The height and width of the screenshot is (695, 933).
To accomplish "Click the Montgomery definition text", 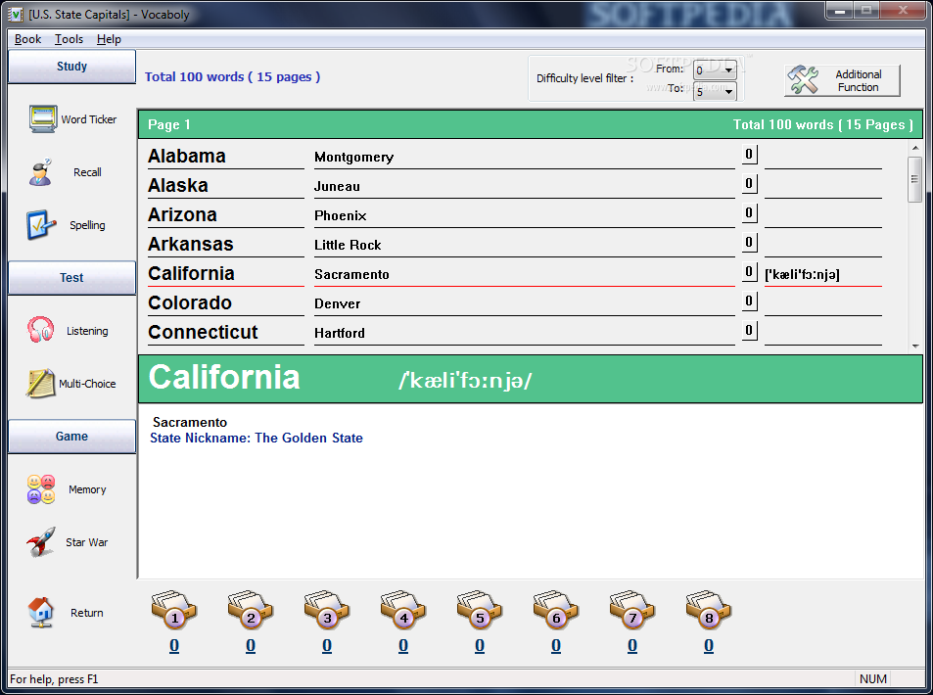I will 354,157.
